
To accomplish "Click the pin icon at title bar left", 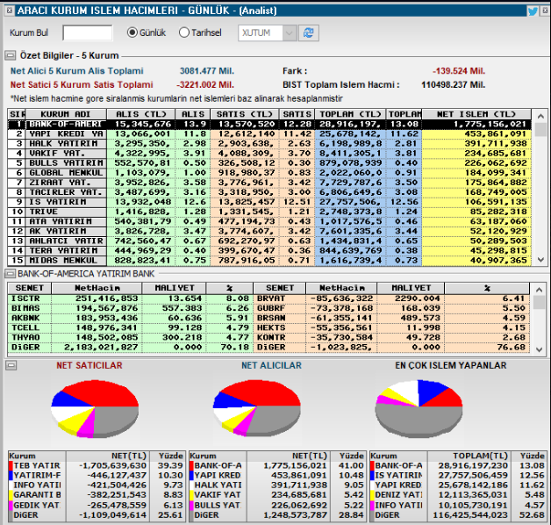I will click(x=10, y=11).
